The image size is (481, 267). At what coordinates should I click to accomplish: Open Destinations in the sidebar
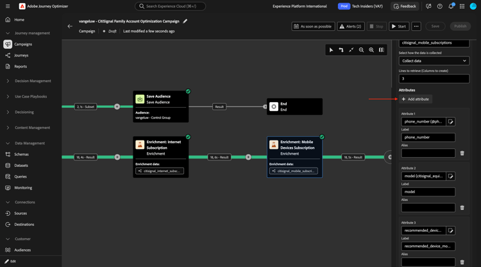click(24, 225)
